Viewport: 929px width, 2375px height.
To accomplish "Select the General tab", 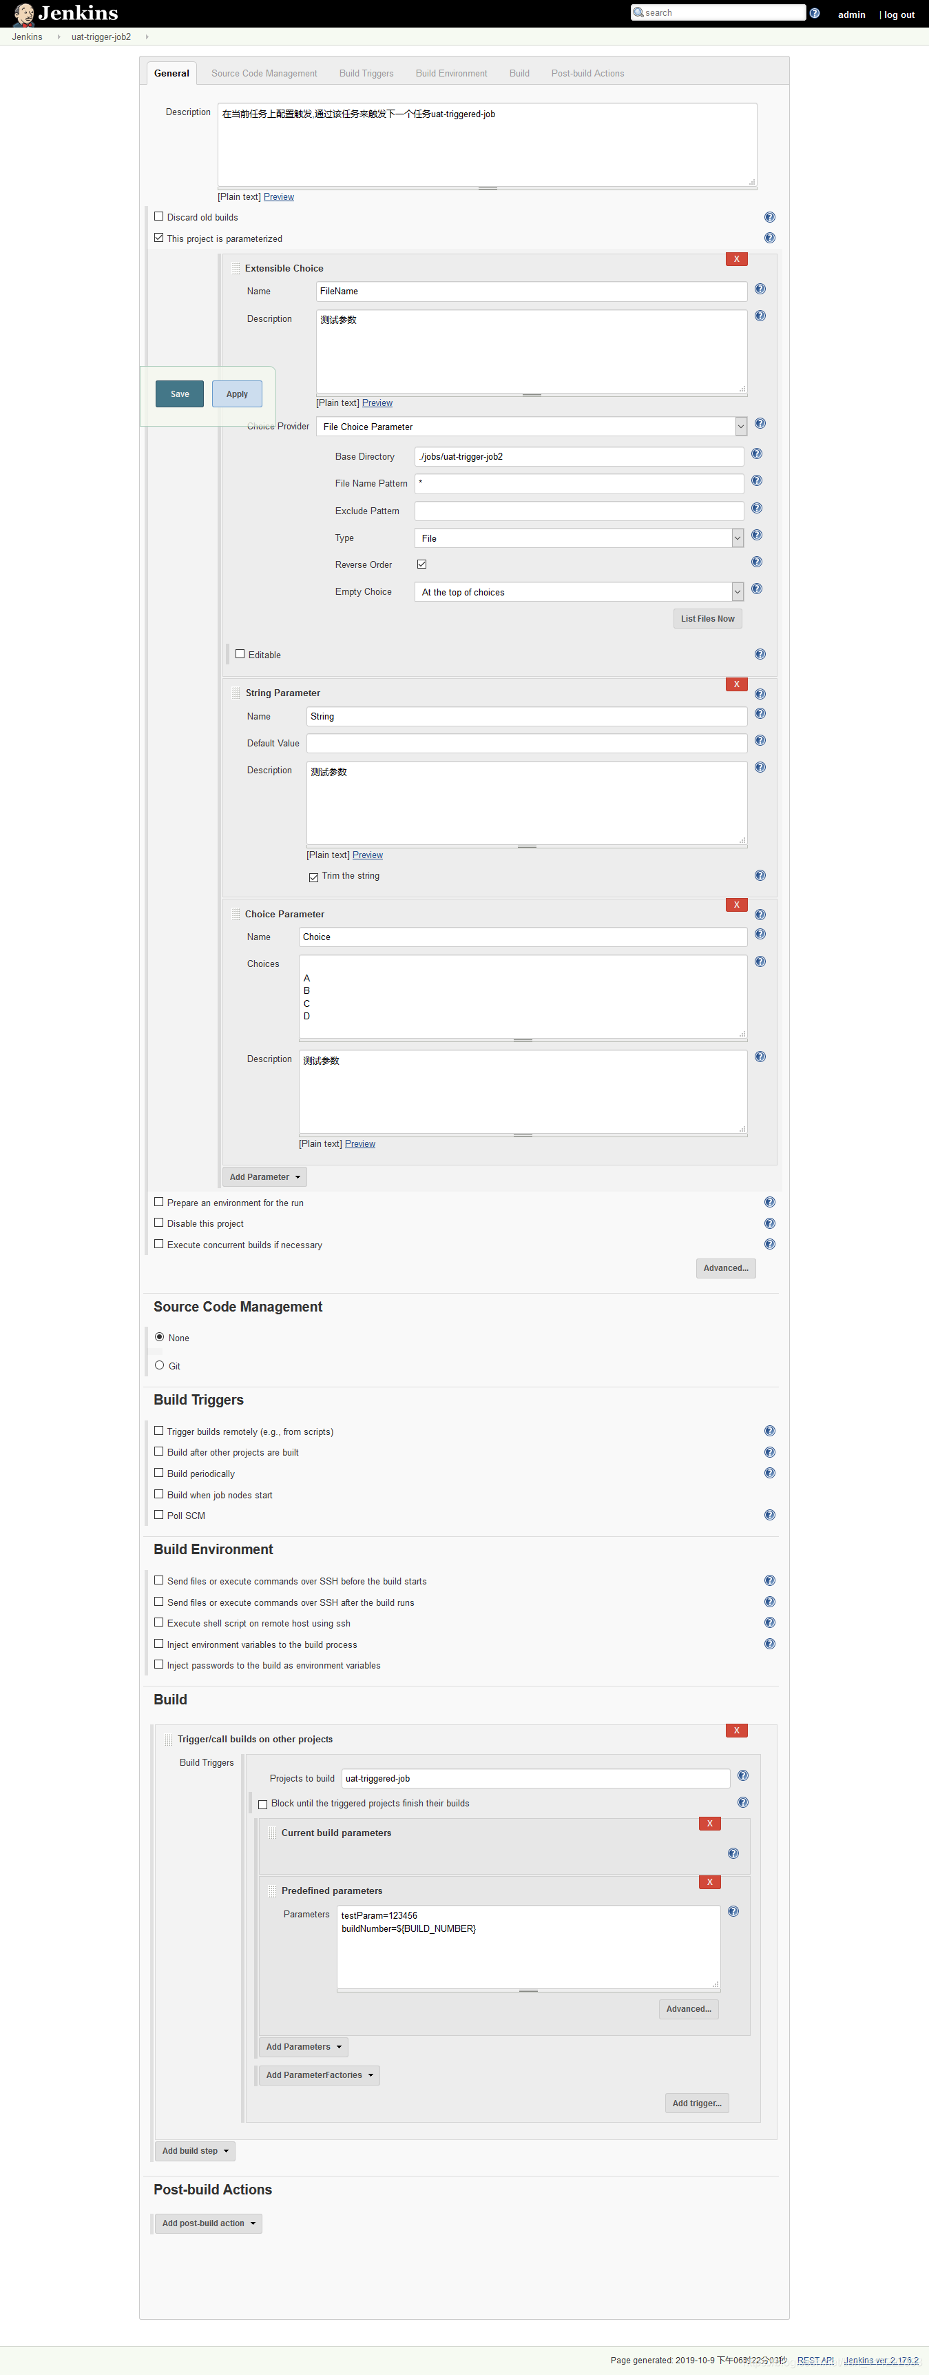I will click(x=171, y=74).
